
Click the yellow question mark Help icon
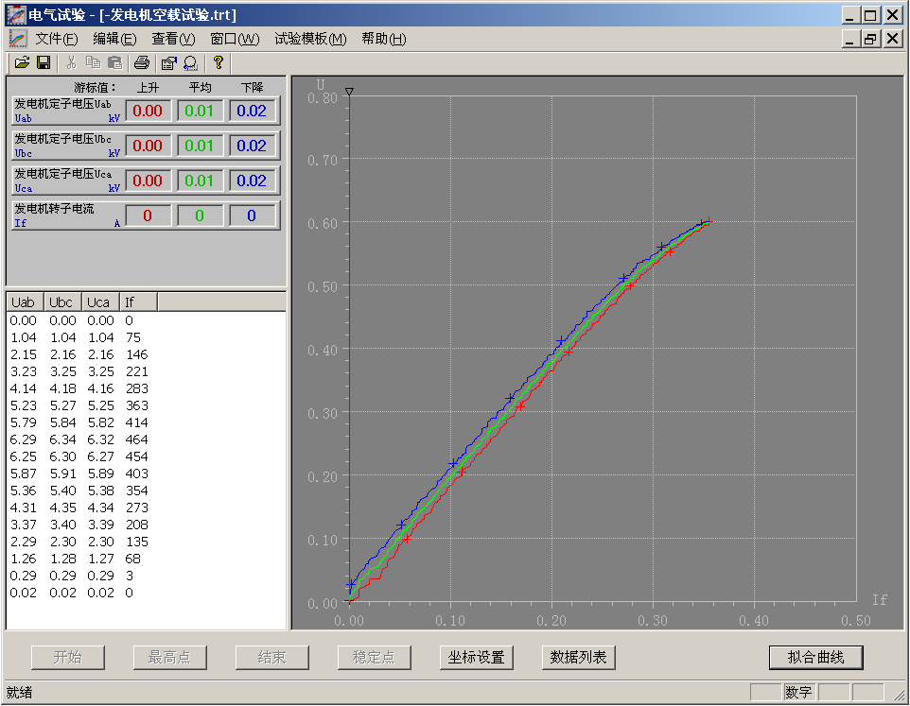tap(218, 63)
